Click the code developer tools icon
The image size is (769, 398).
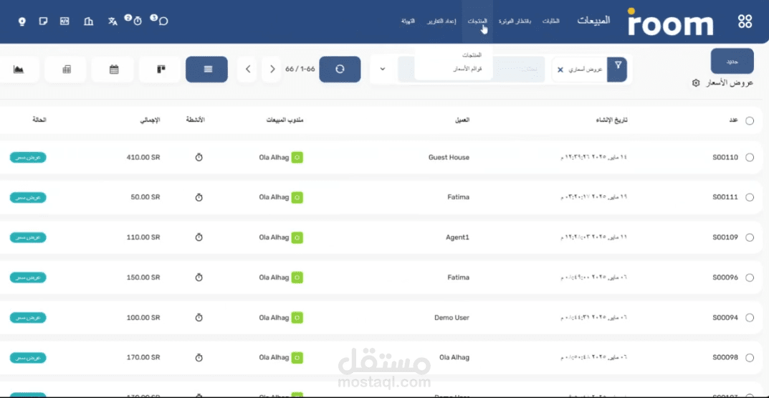pyautogui.click(x=65, y=21)
